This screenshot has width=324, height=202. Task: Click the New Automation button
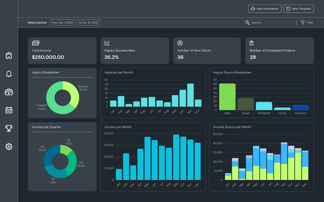pos(265,9)
